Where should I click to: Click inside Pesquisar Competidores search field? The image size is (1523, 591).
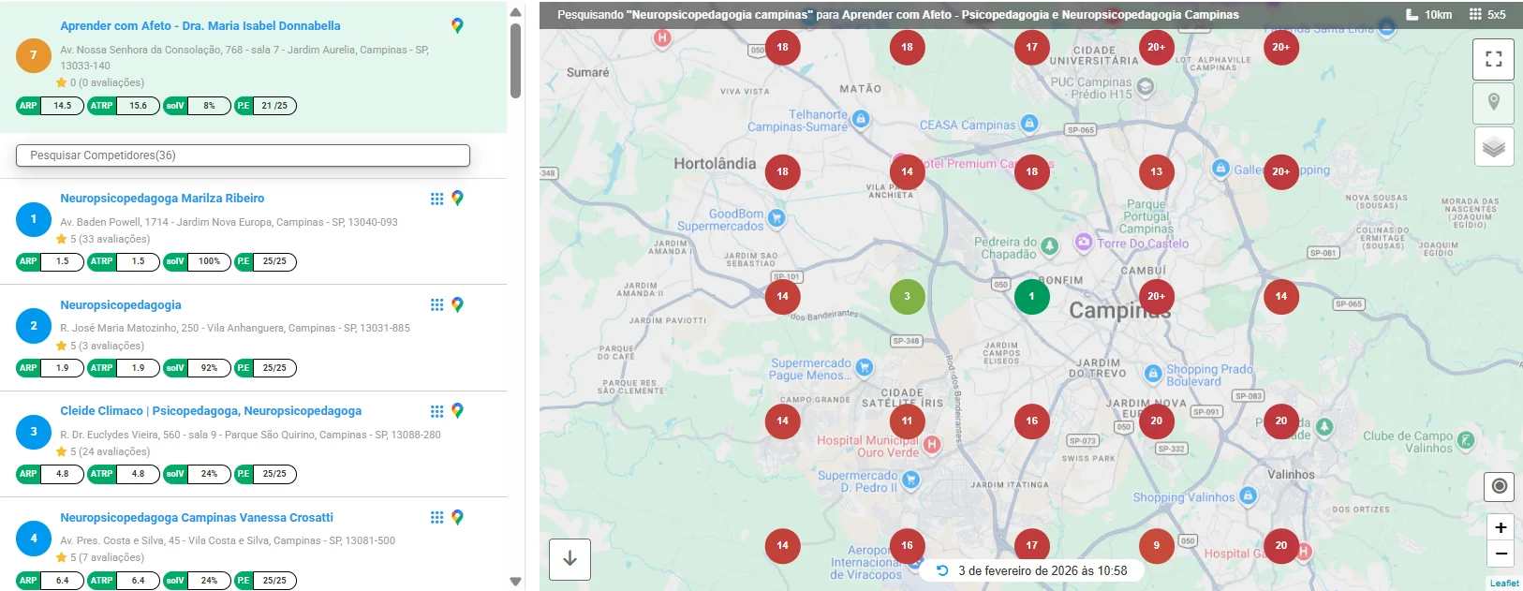click(x=243, y=155)
